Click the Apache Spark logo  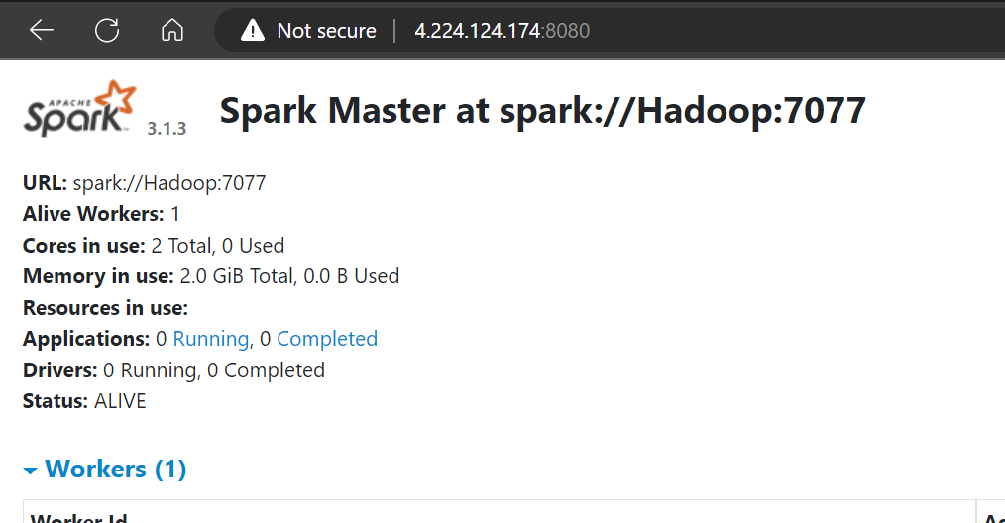pyautogui.click(x=80, y=108)
